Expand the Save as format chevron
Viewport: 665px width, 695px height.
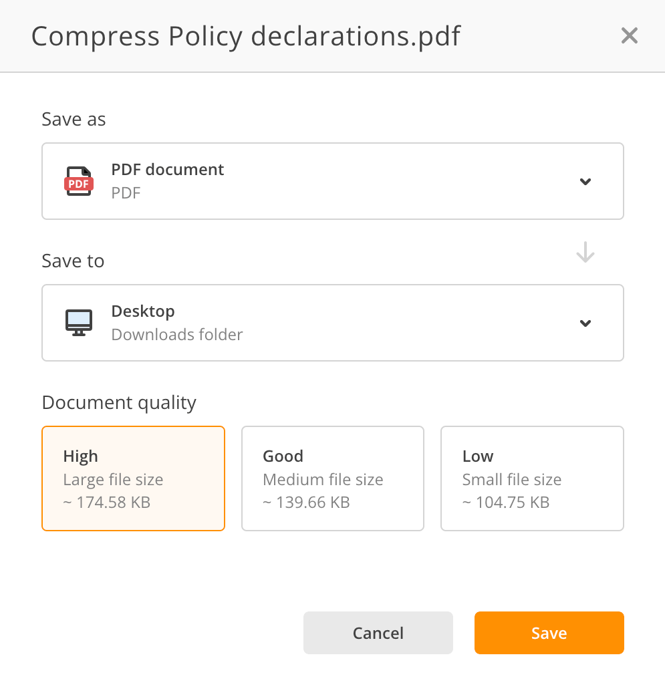(585, 181)
